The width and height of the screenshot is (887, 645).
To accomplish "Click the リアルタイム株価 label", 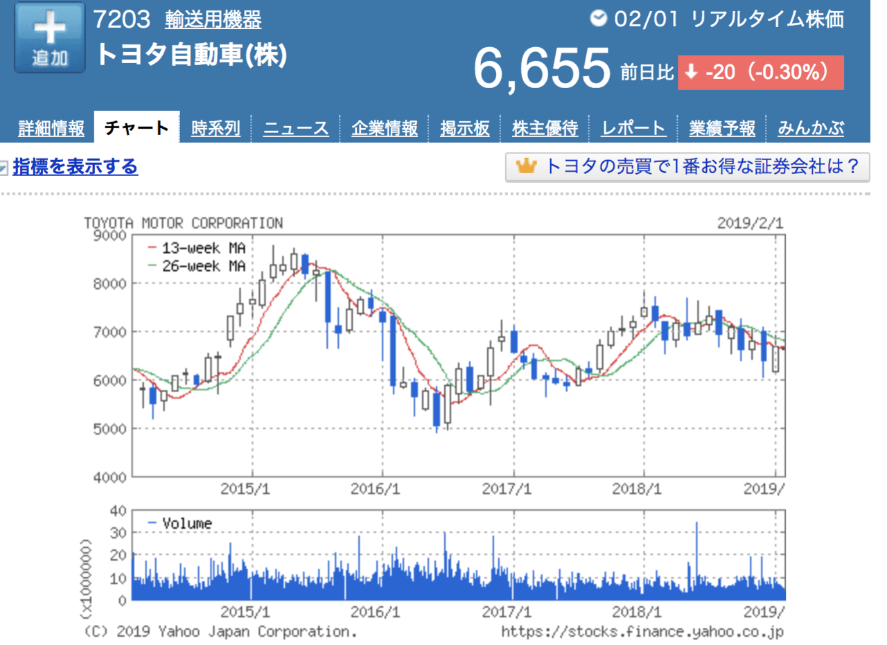I will [767, 19].
